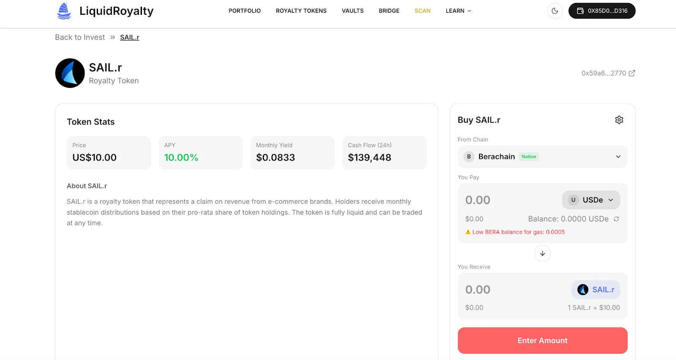
Task: Click the LiquidRoyalty ship logo
Action: pyautogui.click(x=64, y=11)
